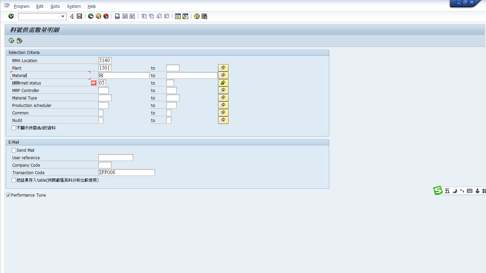This screenshot has width=486, height=273.
Task: Open the command field dropdown arrow
Action: [63, 16]
